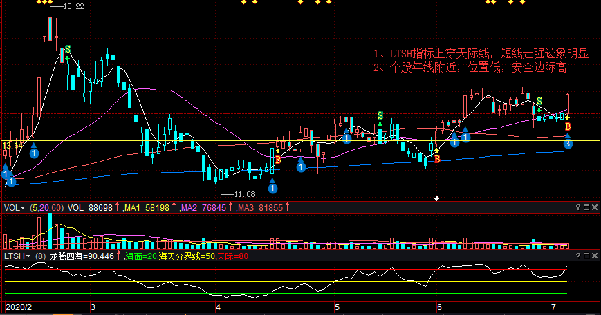Screen dimensions: 601x315
Task: Click the help icon in VOL panel header
Action: click(577, 207)
